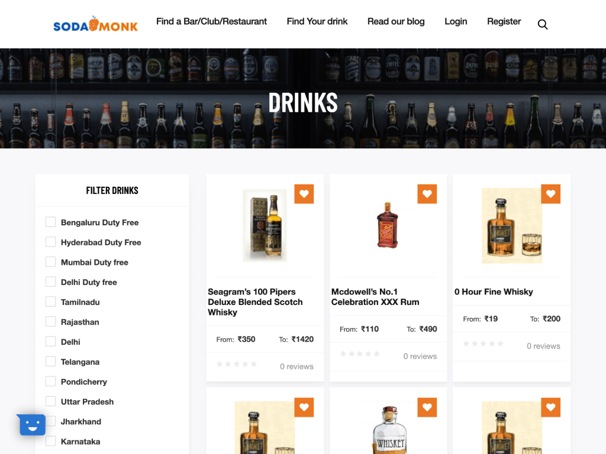View 0 reviews for Seagram's 100 Pipers

pyautogui.click(x=296, y=367)
